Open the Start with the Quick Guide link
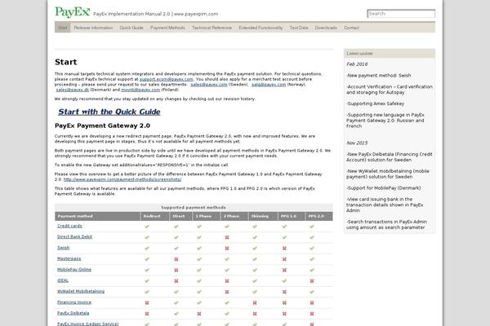 tap(109, 112)
